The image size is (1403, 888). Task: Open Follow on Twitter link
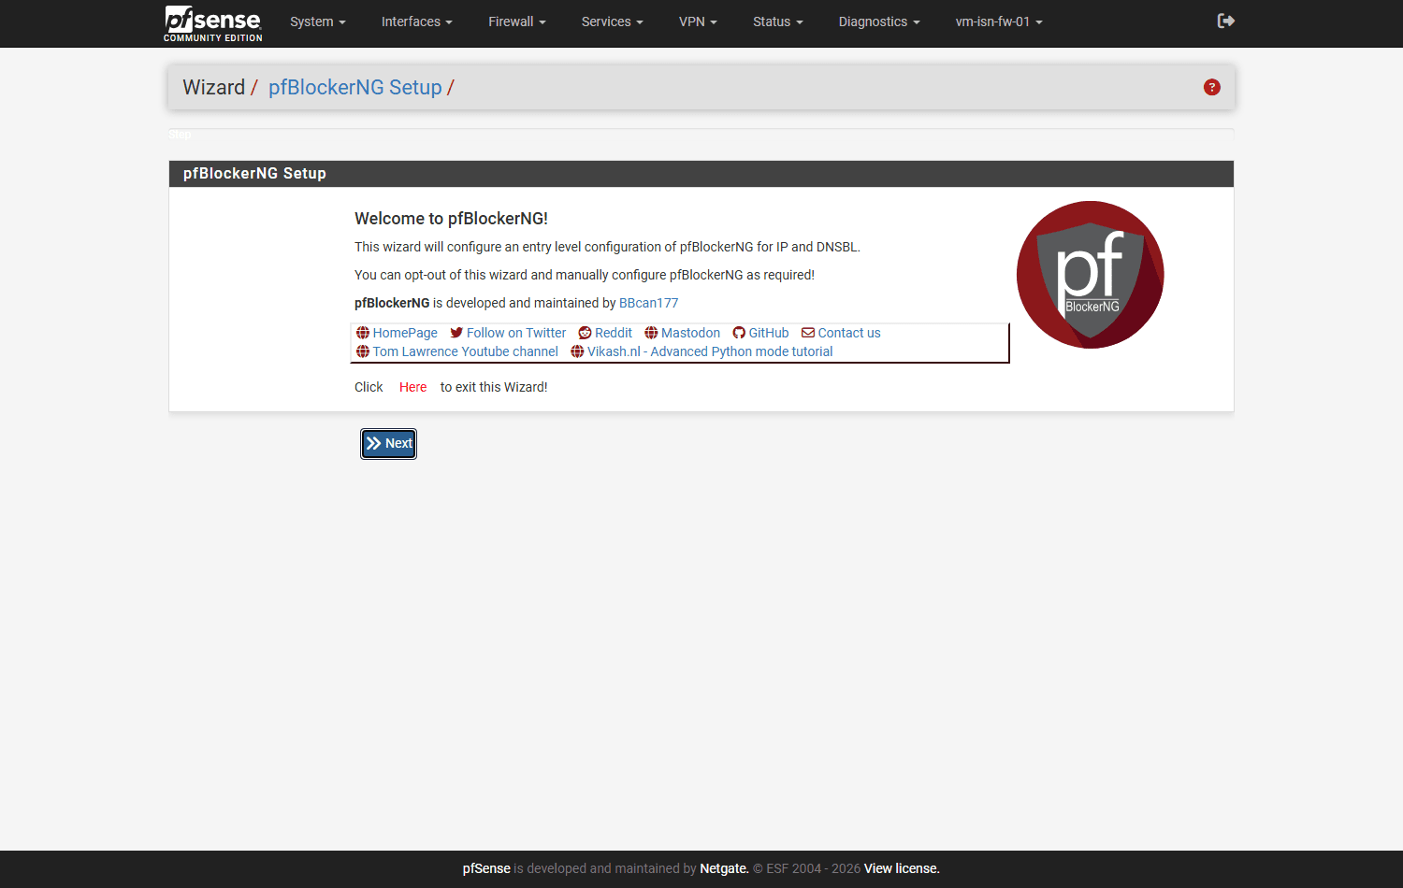pyautogui.click(x=516, y=333)
